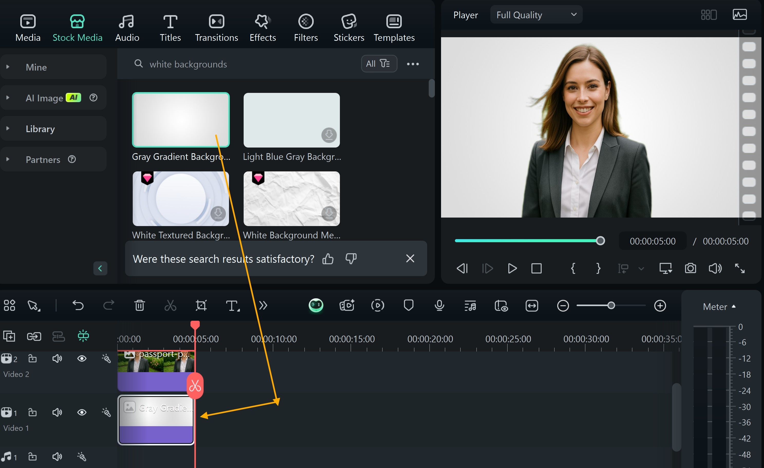This screenshot has height=468, width=764.
Task: Play the preview
Action: point(512,268)
